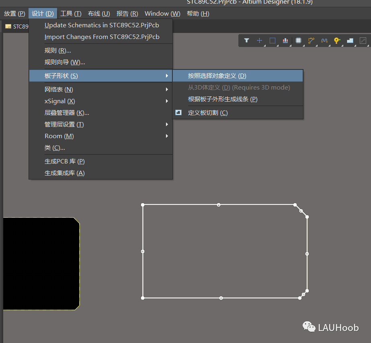The height and width of the screenshot is (343, 371).
Task: Click the place via icon
Action: (x=337, y=41)
